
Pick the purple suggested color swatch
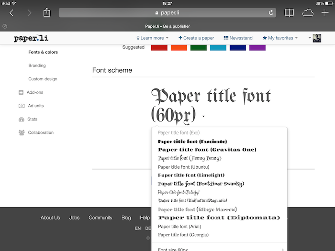click(257, 48)
